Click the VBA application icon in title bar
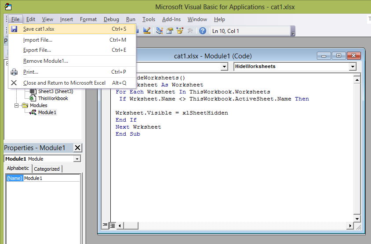Viewport: 371px width, 244px height. [8, 7]
